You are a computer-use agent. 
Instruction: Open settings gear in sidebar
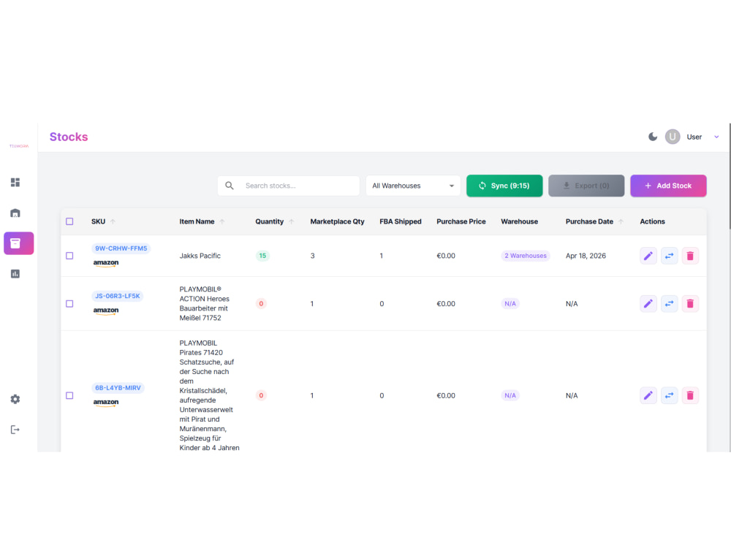pos(15,400)
